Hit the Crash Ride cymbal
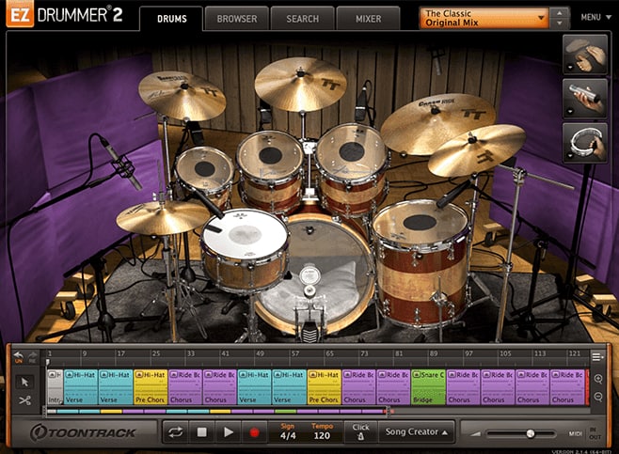619x454 pixels. click(x=437, y=122)
